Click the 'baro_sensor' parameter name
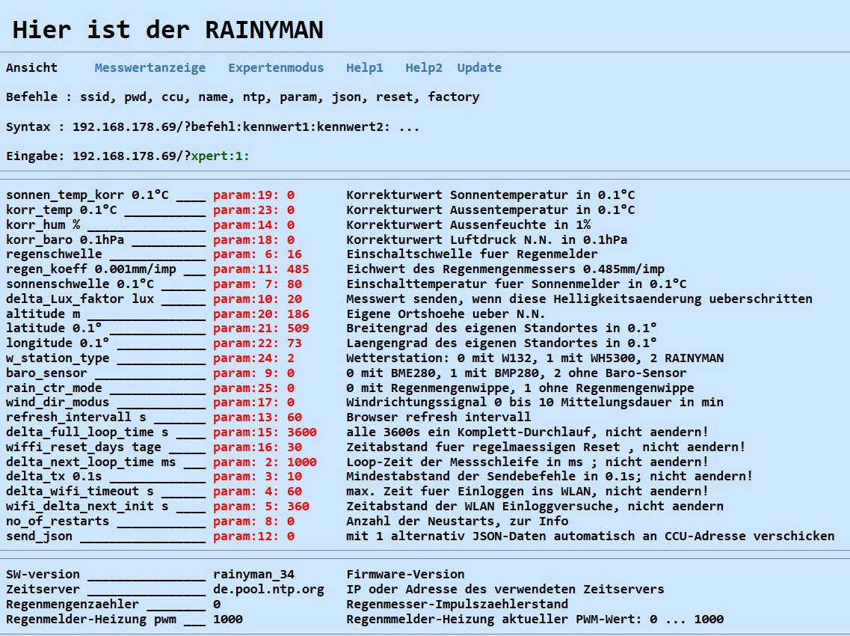Image resolution: width=850 pixels, height=636 pixels. (46, 373)
